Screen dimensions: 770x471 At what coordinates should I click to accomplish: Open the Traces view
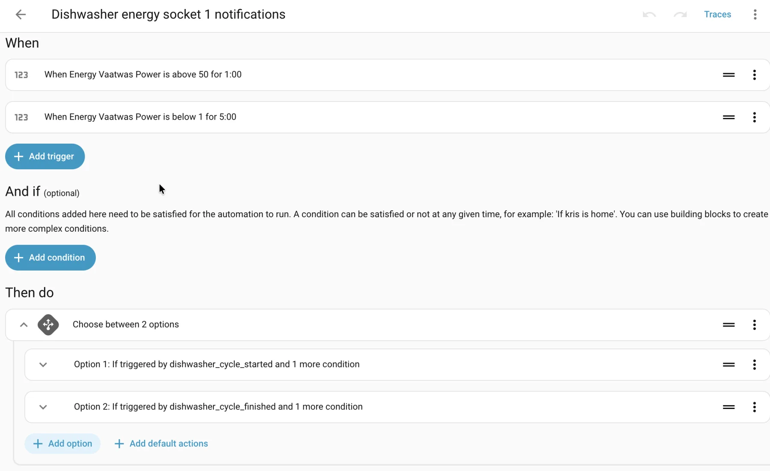717,15
